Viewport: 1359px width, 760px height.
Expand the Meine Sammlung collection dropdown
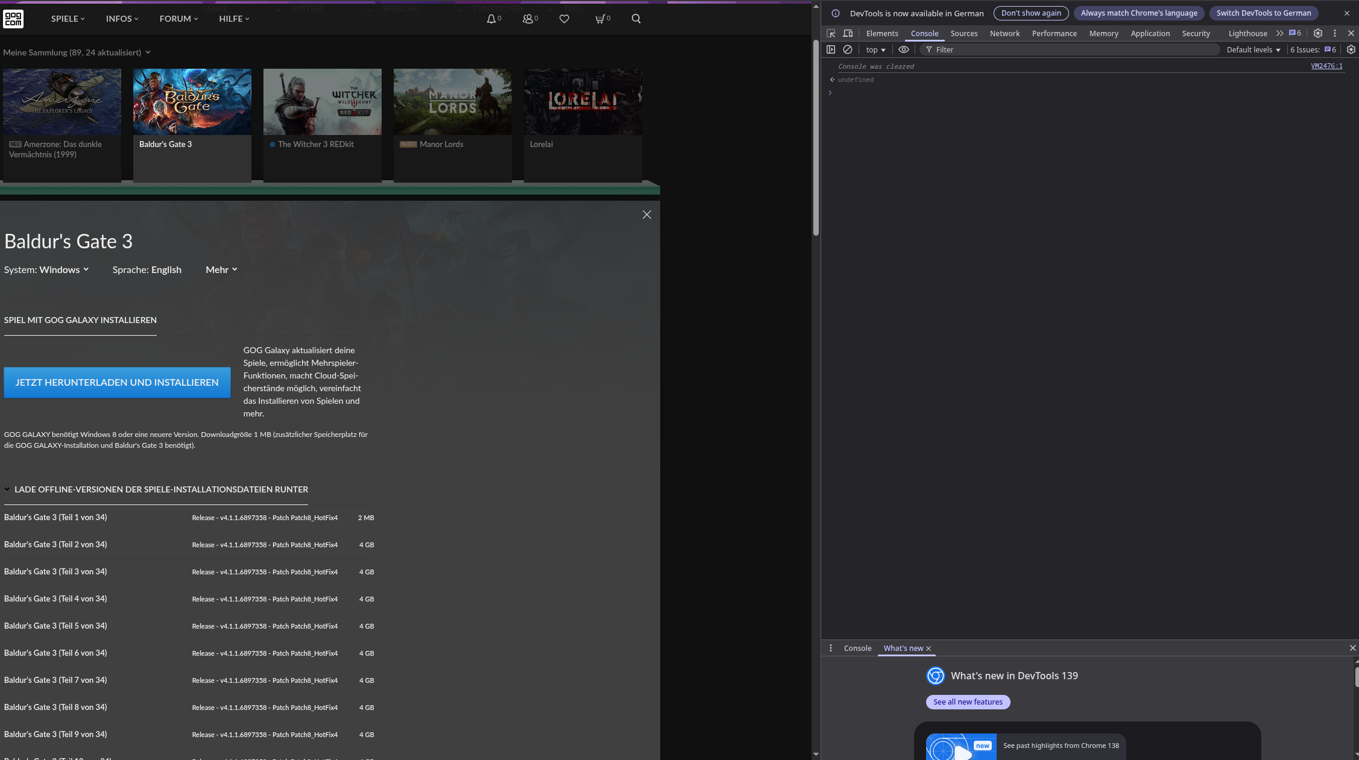coord(77,52)
